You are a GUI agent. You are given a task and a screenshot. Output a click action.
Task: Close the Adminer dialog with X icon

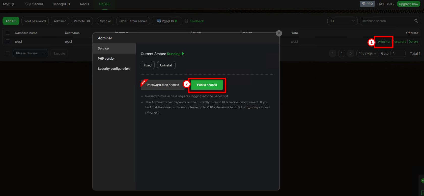[279, 33]
